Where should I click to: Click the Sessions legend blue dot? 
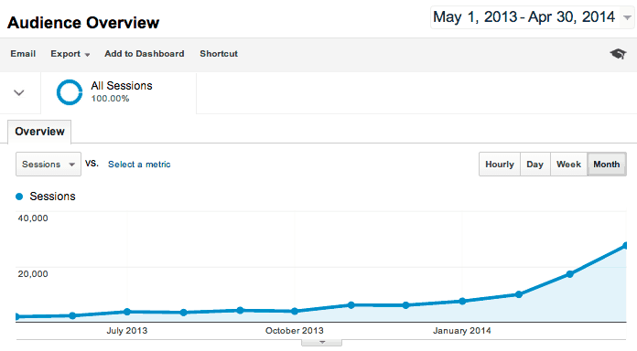(x=19, y=197)
